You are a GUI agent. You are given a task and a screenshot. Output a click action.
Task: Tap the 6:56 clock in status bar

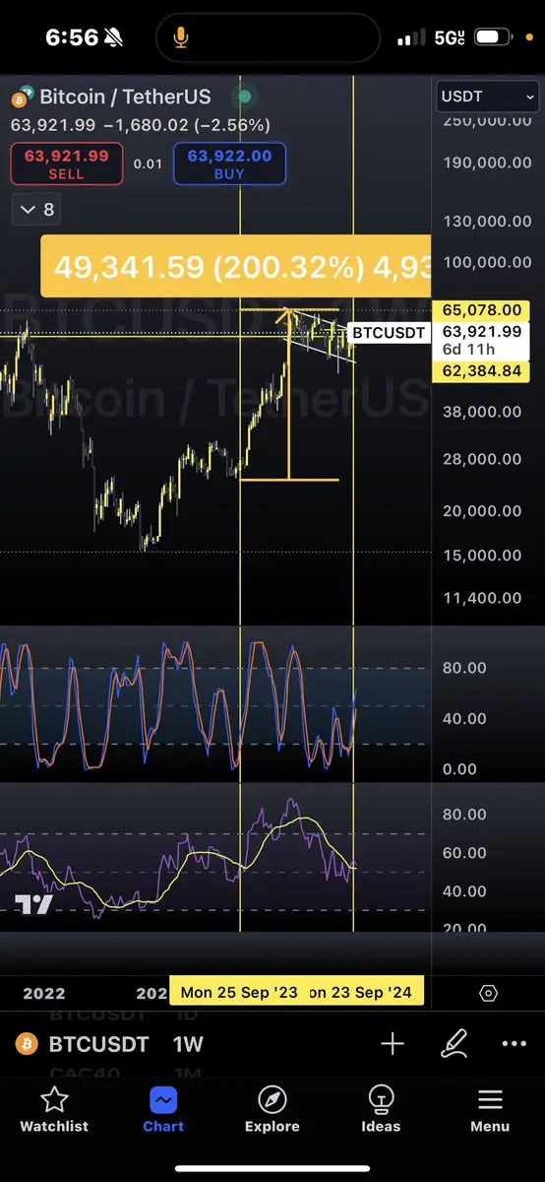pyautogui.click(x=72, y=37)
